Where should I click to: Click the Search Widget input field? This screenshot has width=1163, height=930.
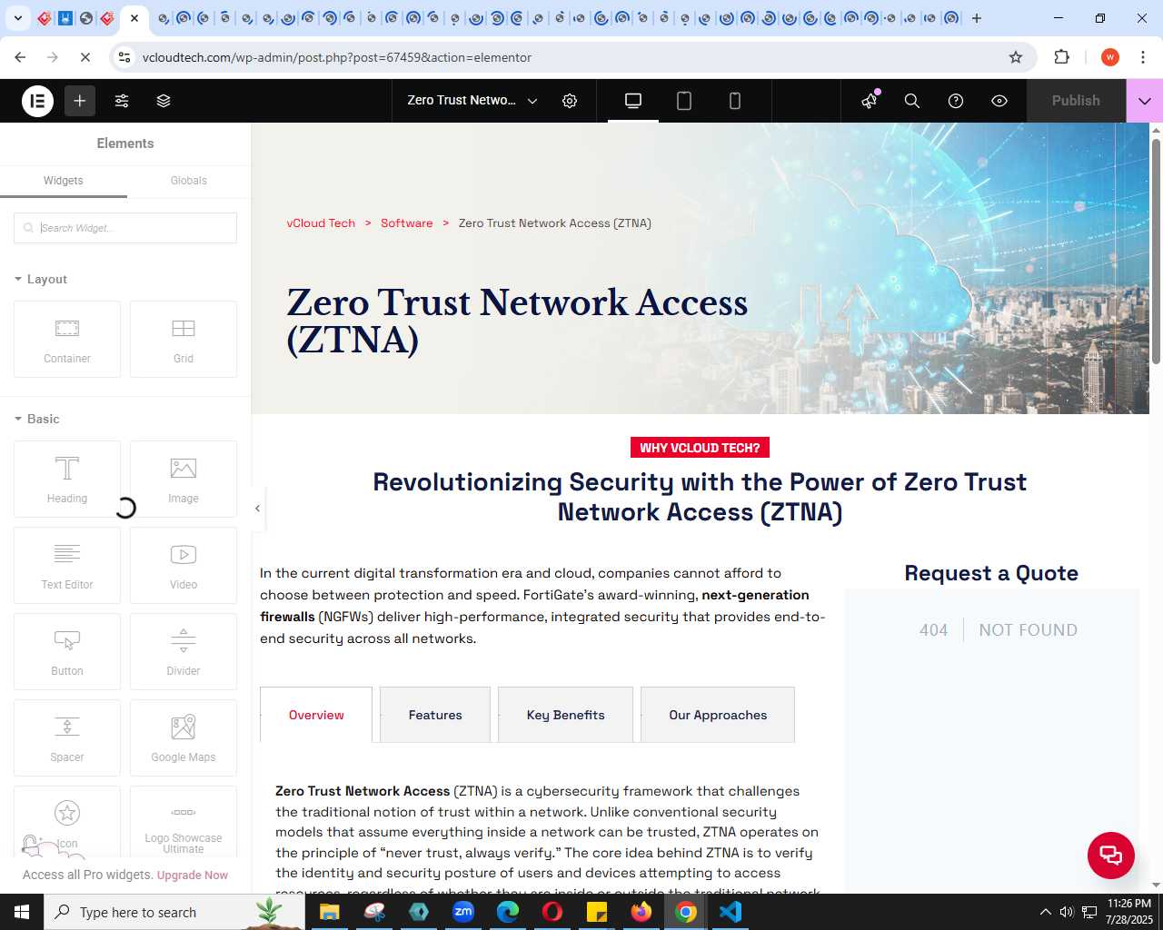click(x=125, y=228)
